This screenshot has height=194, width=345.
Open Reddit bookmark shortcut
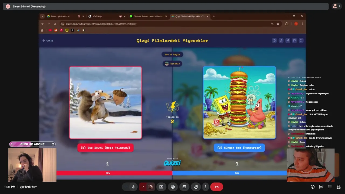pos(56,30)
